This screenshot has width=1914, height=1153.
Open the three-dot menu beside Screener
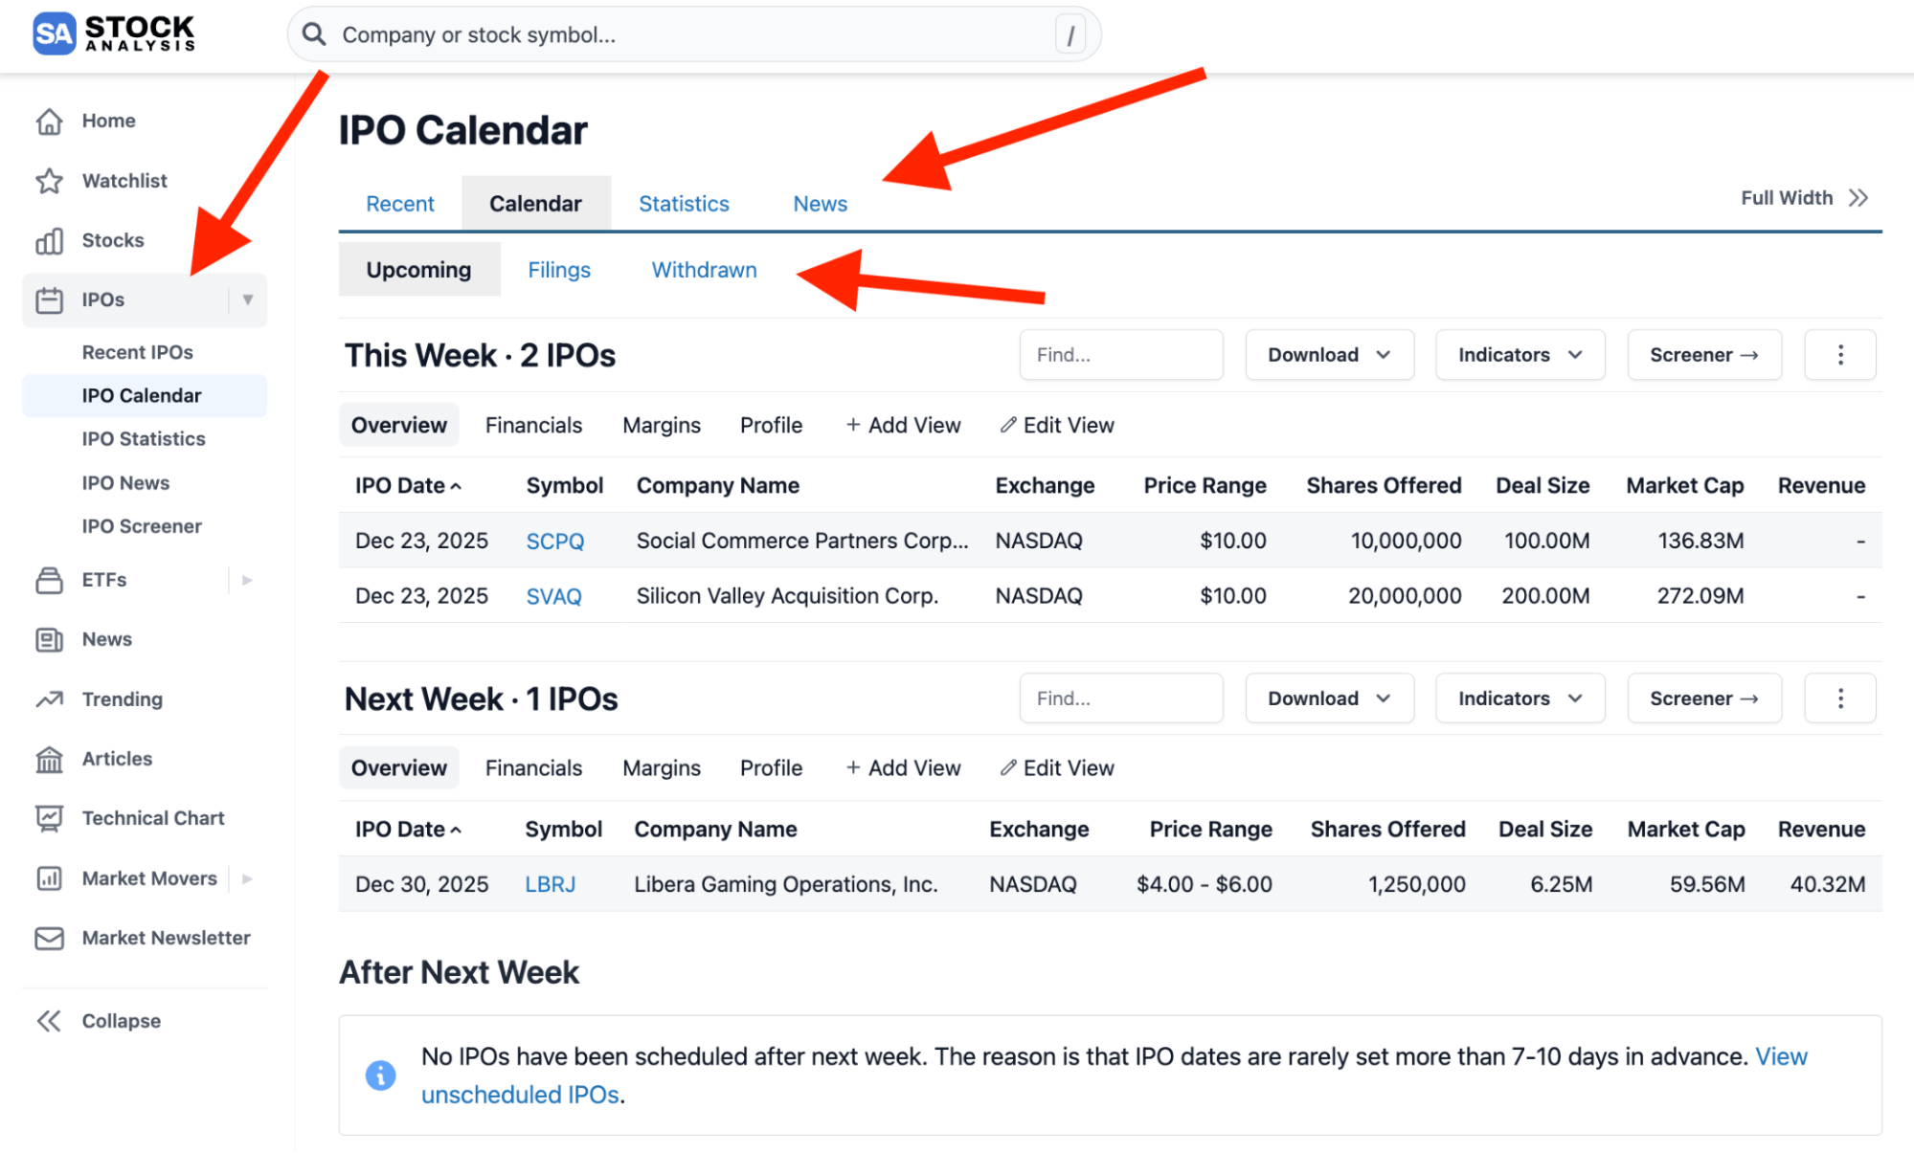tap(1839, 354)
